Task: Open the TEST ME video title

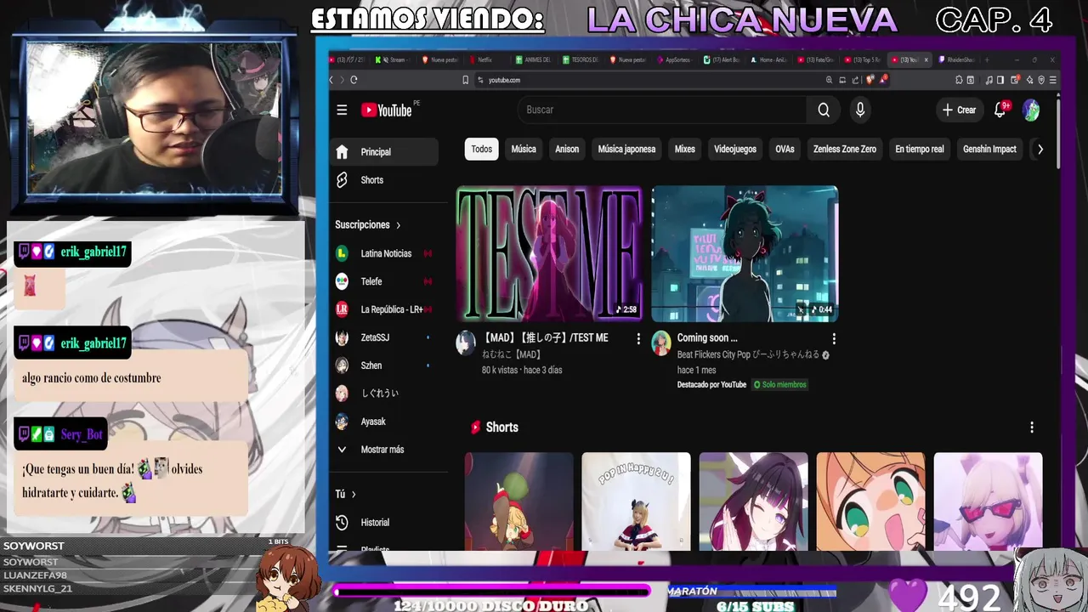Action: tap(546, 338)
